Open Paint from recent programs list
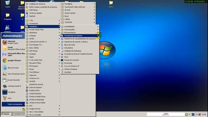The height and width of the screenshot is (117, 208). (x=13, y=98)
